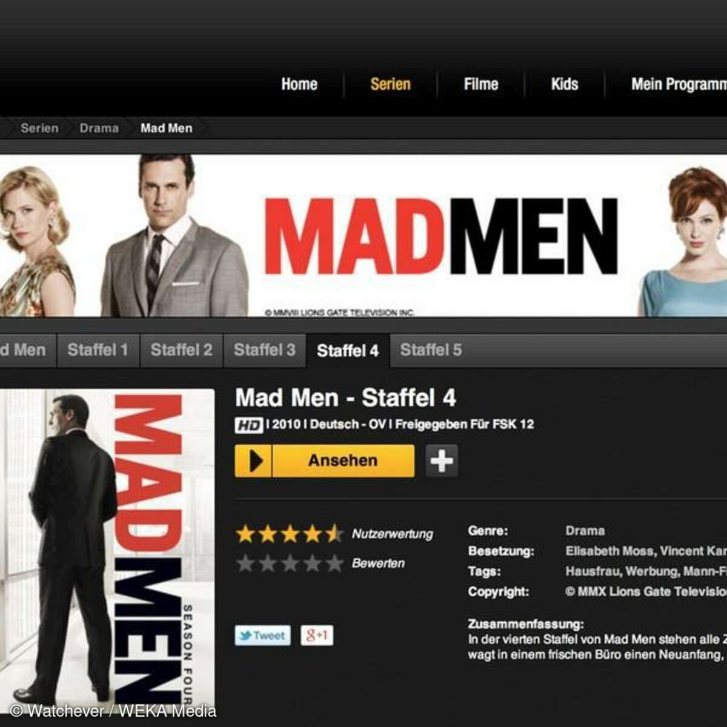Click the HD quality badge
The image size is (727, 727).
click(248, 425)
